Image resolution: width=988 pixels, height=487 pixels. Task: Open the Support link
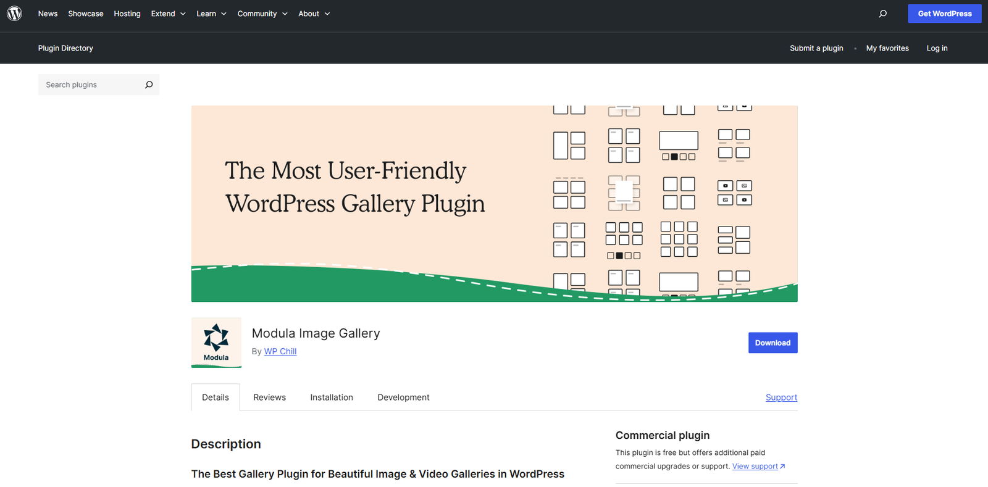click(781, 398)
